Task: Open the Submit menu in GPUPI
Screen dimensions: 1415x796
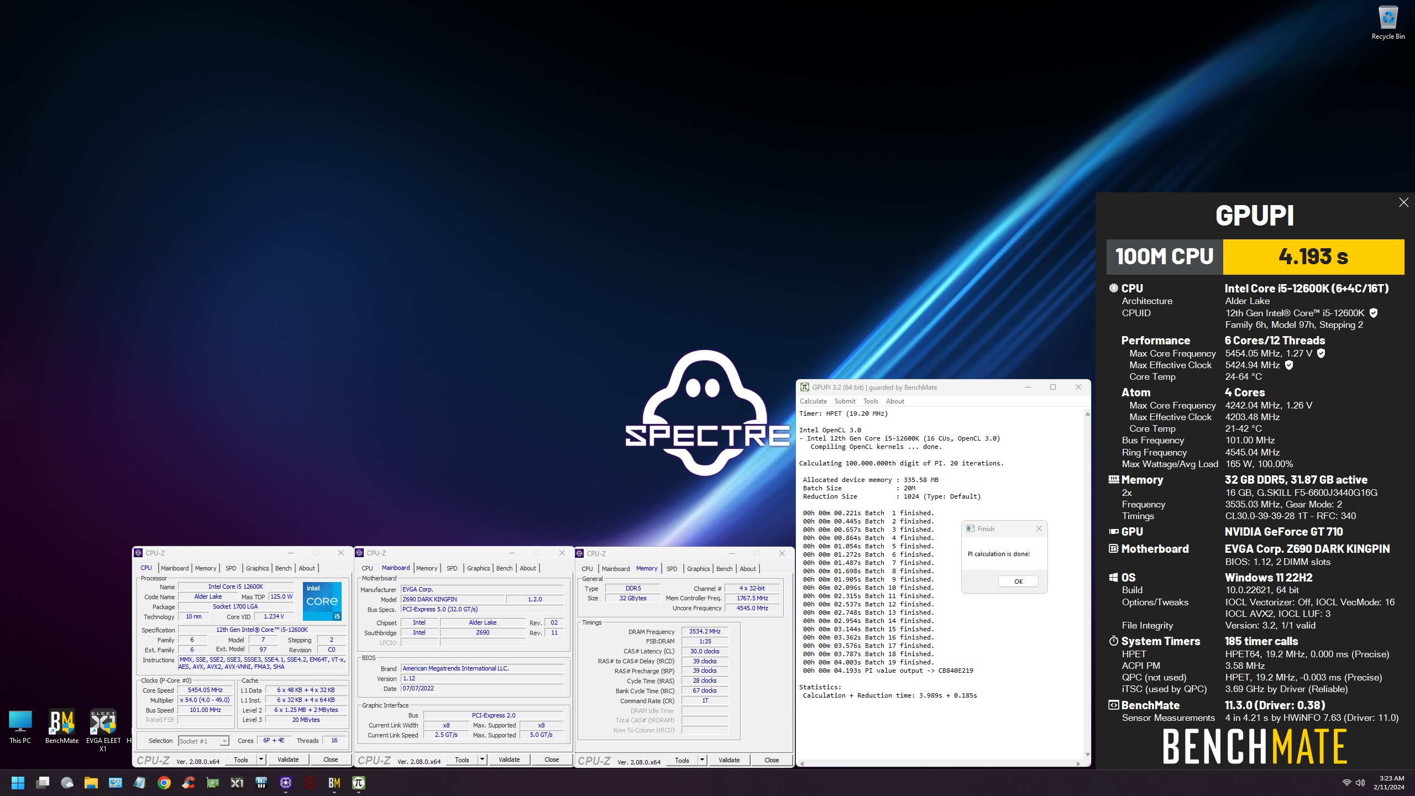Action: coord(845,401)
